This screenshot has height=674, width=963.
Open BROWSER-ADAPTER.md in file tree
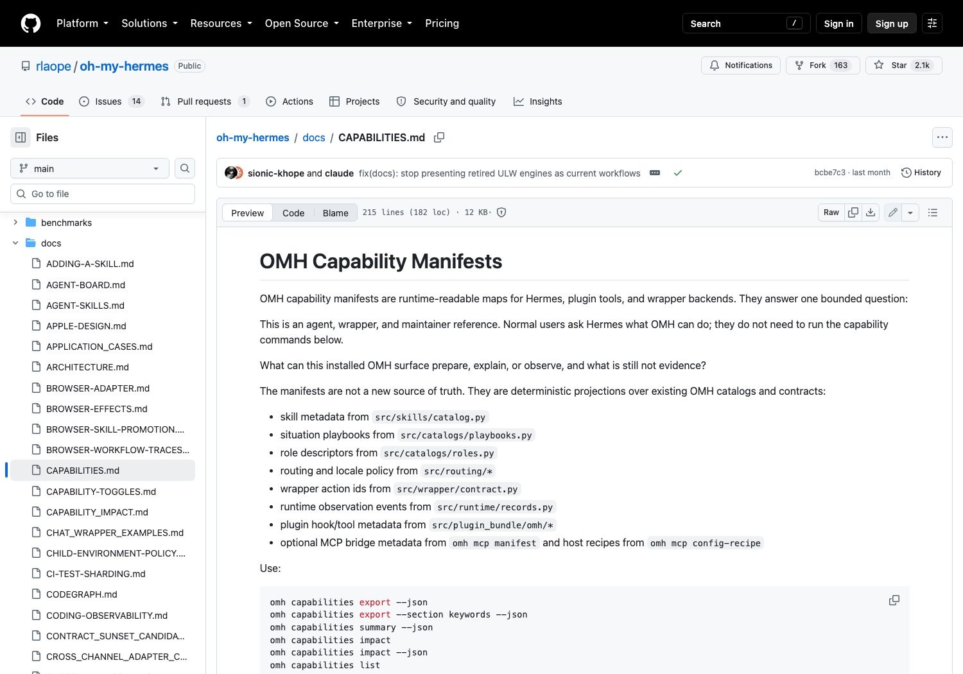click(98, 388)
